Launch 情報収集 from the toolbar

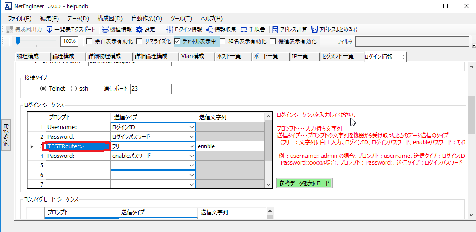(x=210, y=30)
